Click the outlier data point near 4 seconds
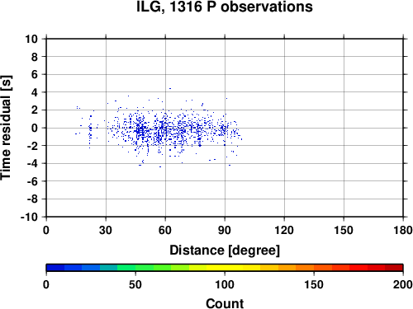 coord(170,88)
